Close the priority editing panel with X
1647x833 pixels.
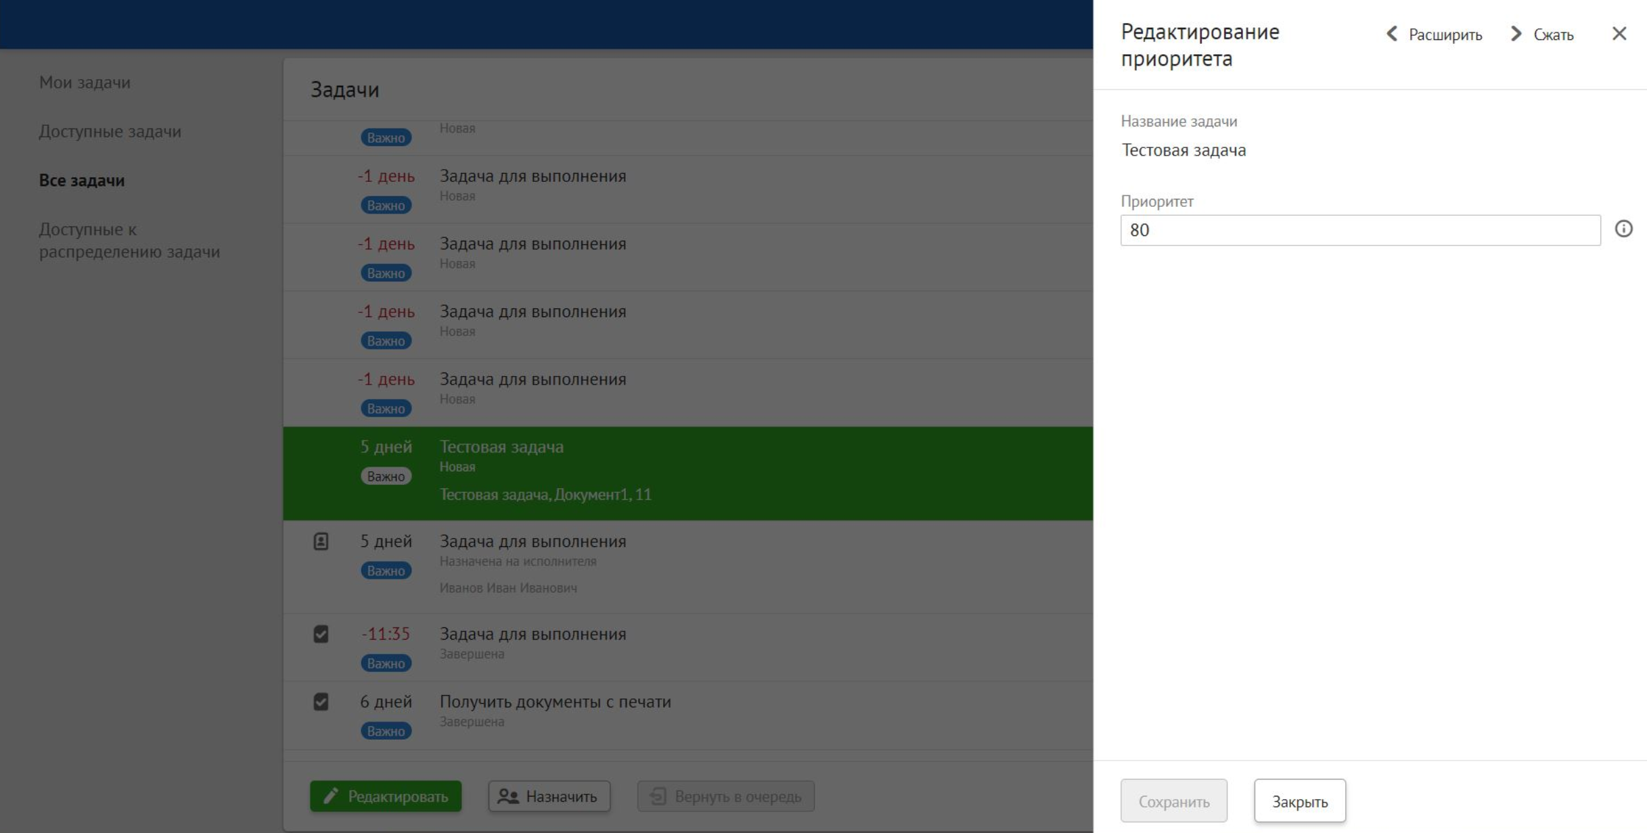[1619, 34]
